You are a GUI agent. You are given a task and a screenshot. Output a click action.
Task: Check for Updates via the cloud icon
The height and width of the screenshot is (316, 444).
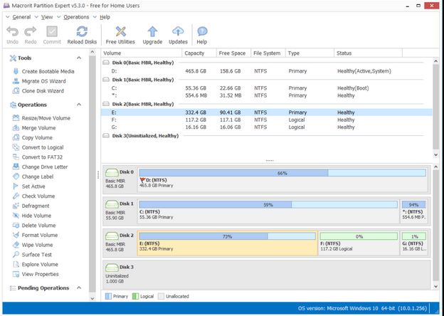178,31
